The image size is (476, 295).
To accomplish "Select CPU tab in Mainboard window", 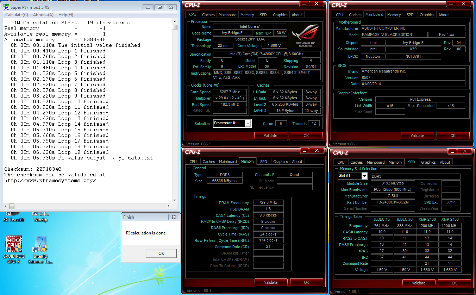I will pos(339,15).
